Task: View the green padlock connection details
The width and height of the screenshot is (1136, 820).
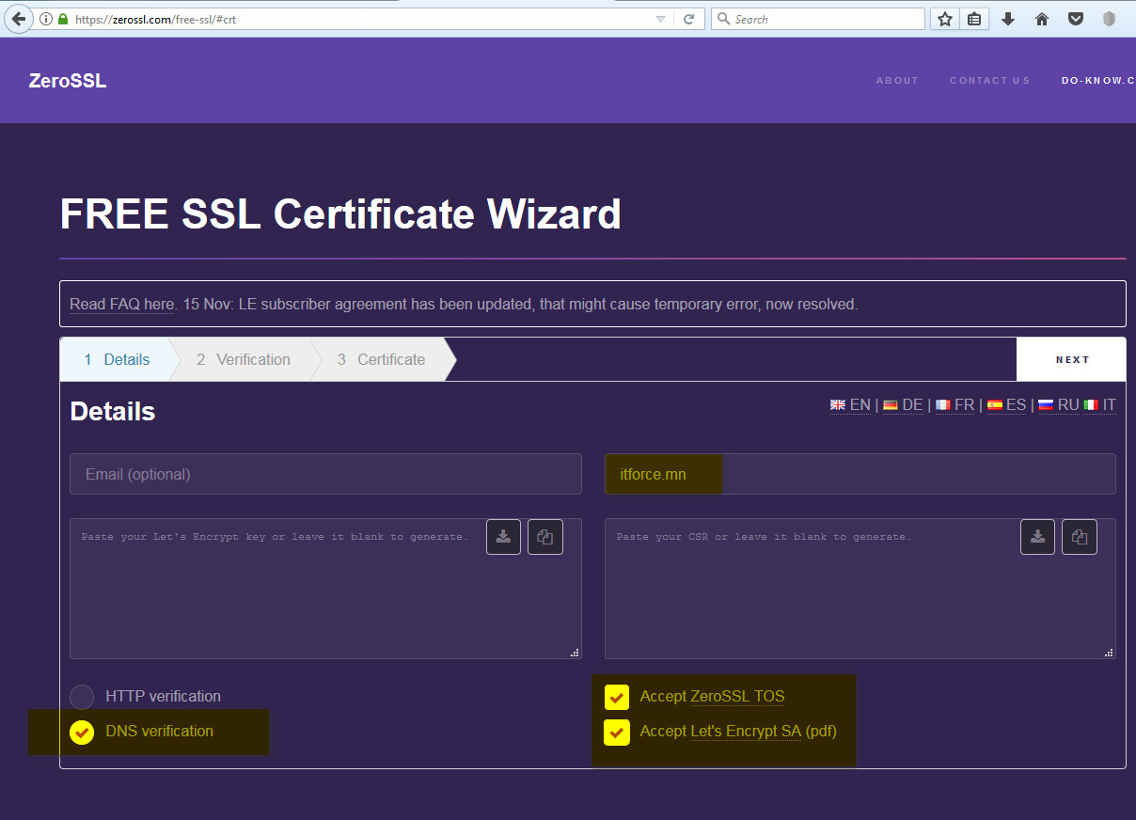Action: [x=63, y=19]
